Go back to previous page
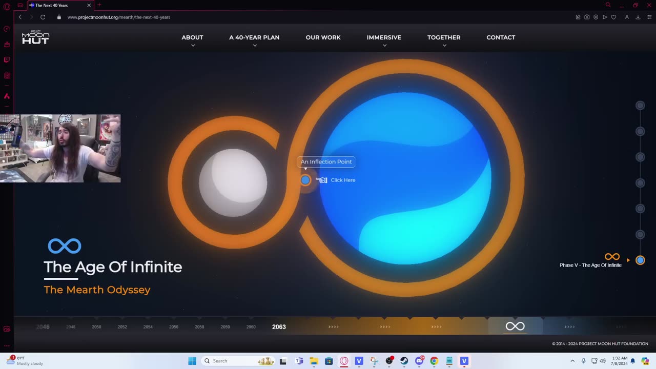Screen dimensions: 656x369 pos(20,17)
